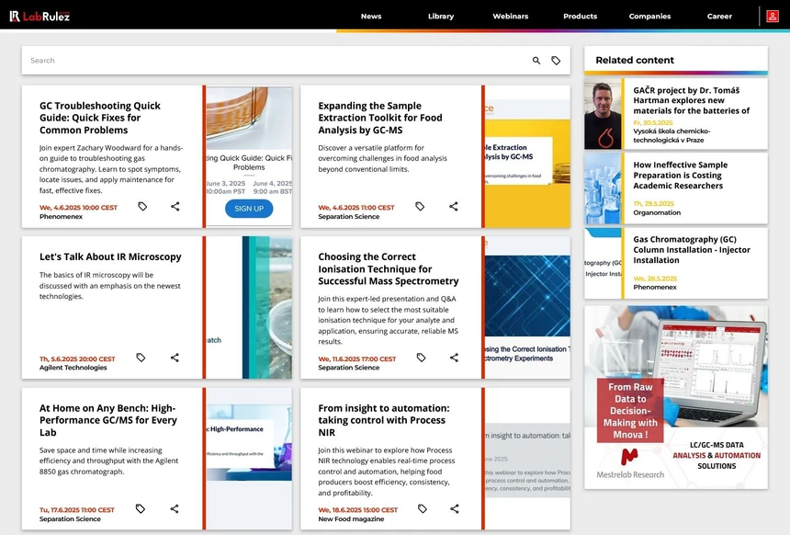Screen dimensions: 790x535
Task: Click the Mestrelab Mnova advertisement banner
Action: (675, 397)
